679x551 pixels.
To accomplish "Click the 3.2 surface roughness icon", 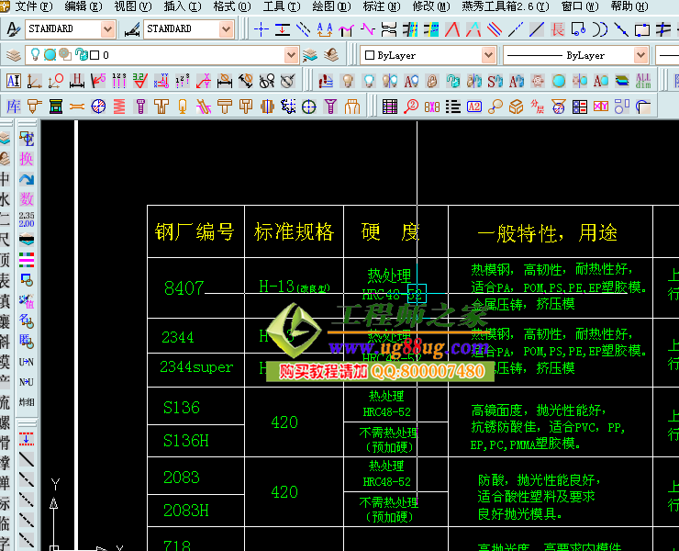I will pyautogui.click(x=140, y=81).
